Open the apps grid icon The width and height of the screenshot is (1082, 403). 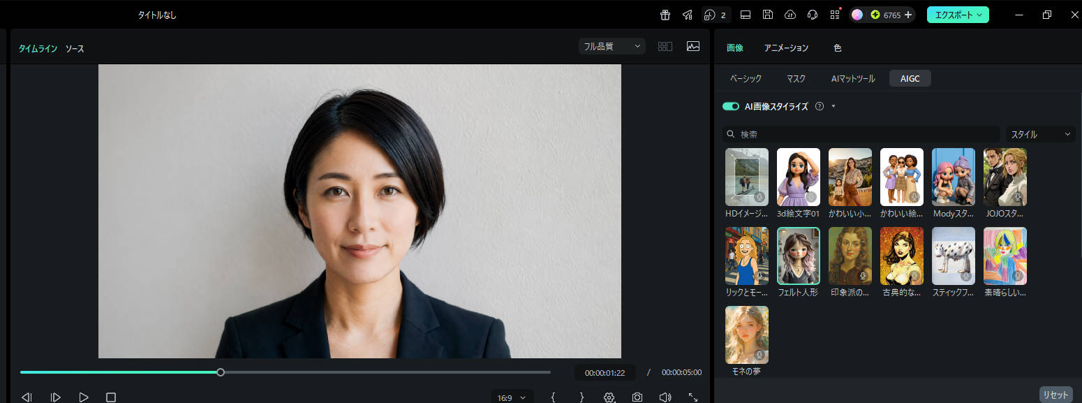coord(835,15)
